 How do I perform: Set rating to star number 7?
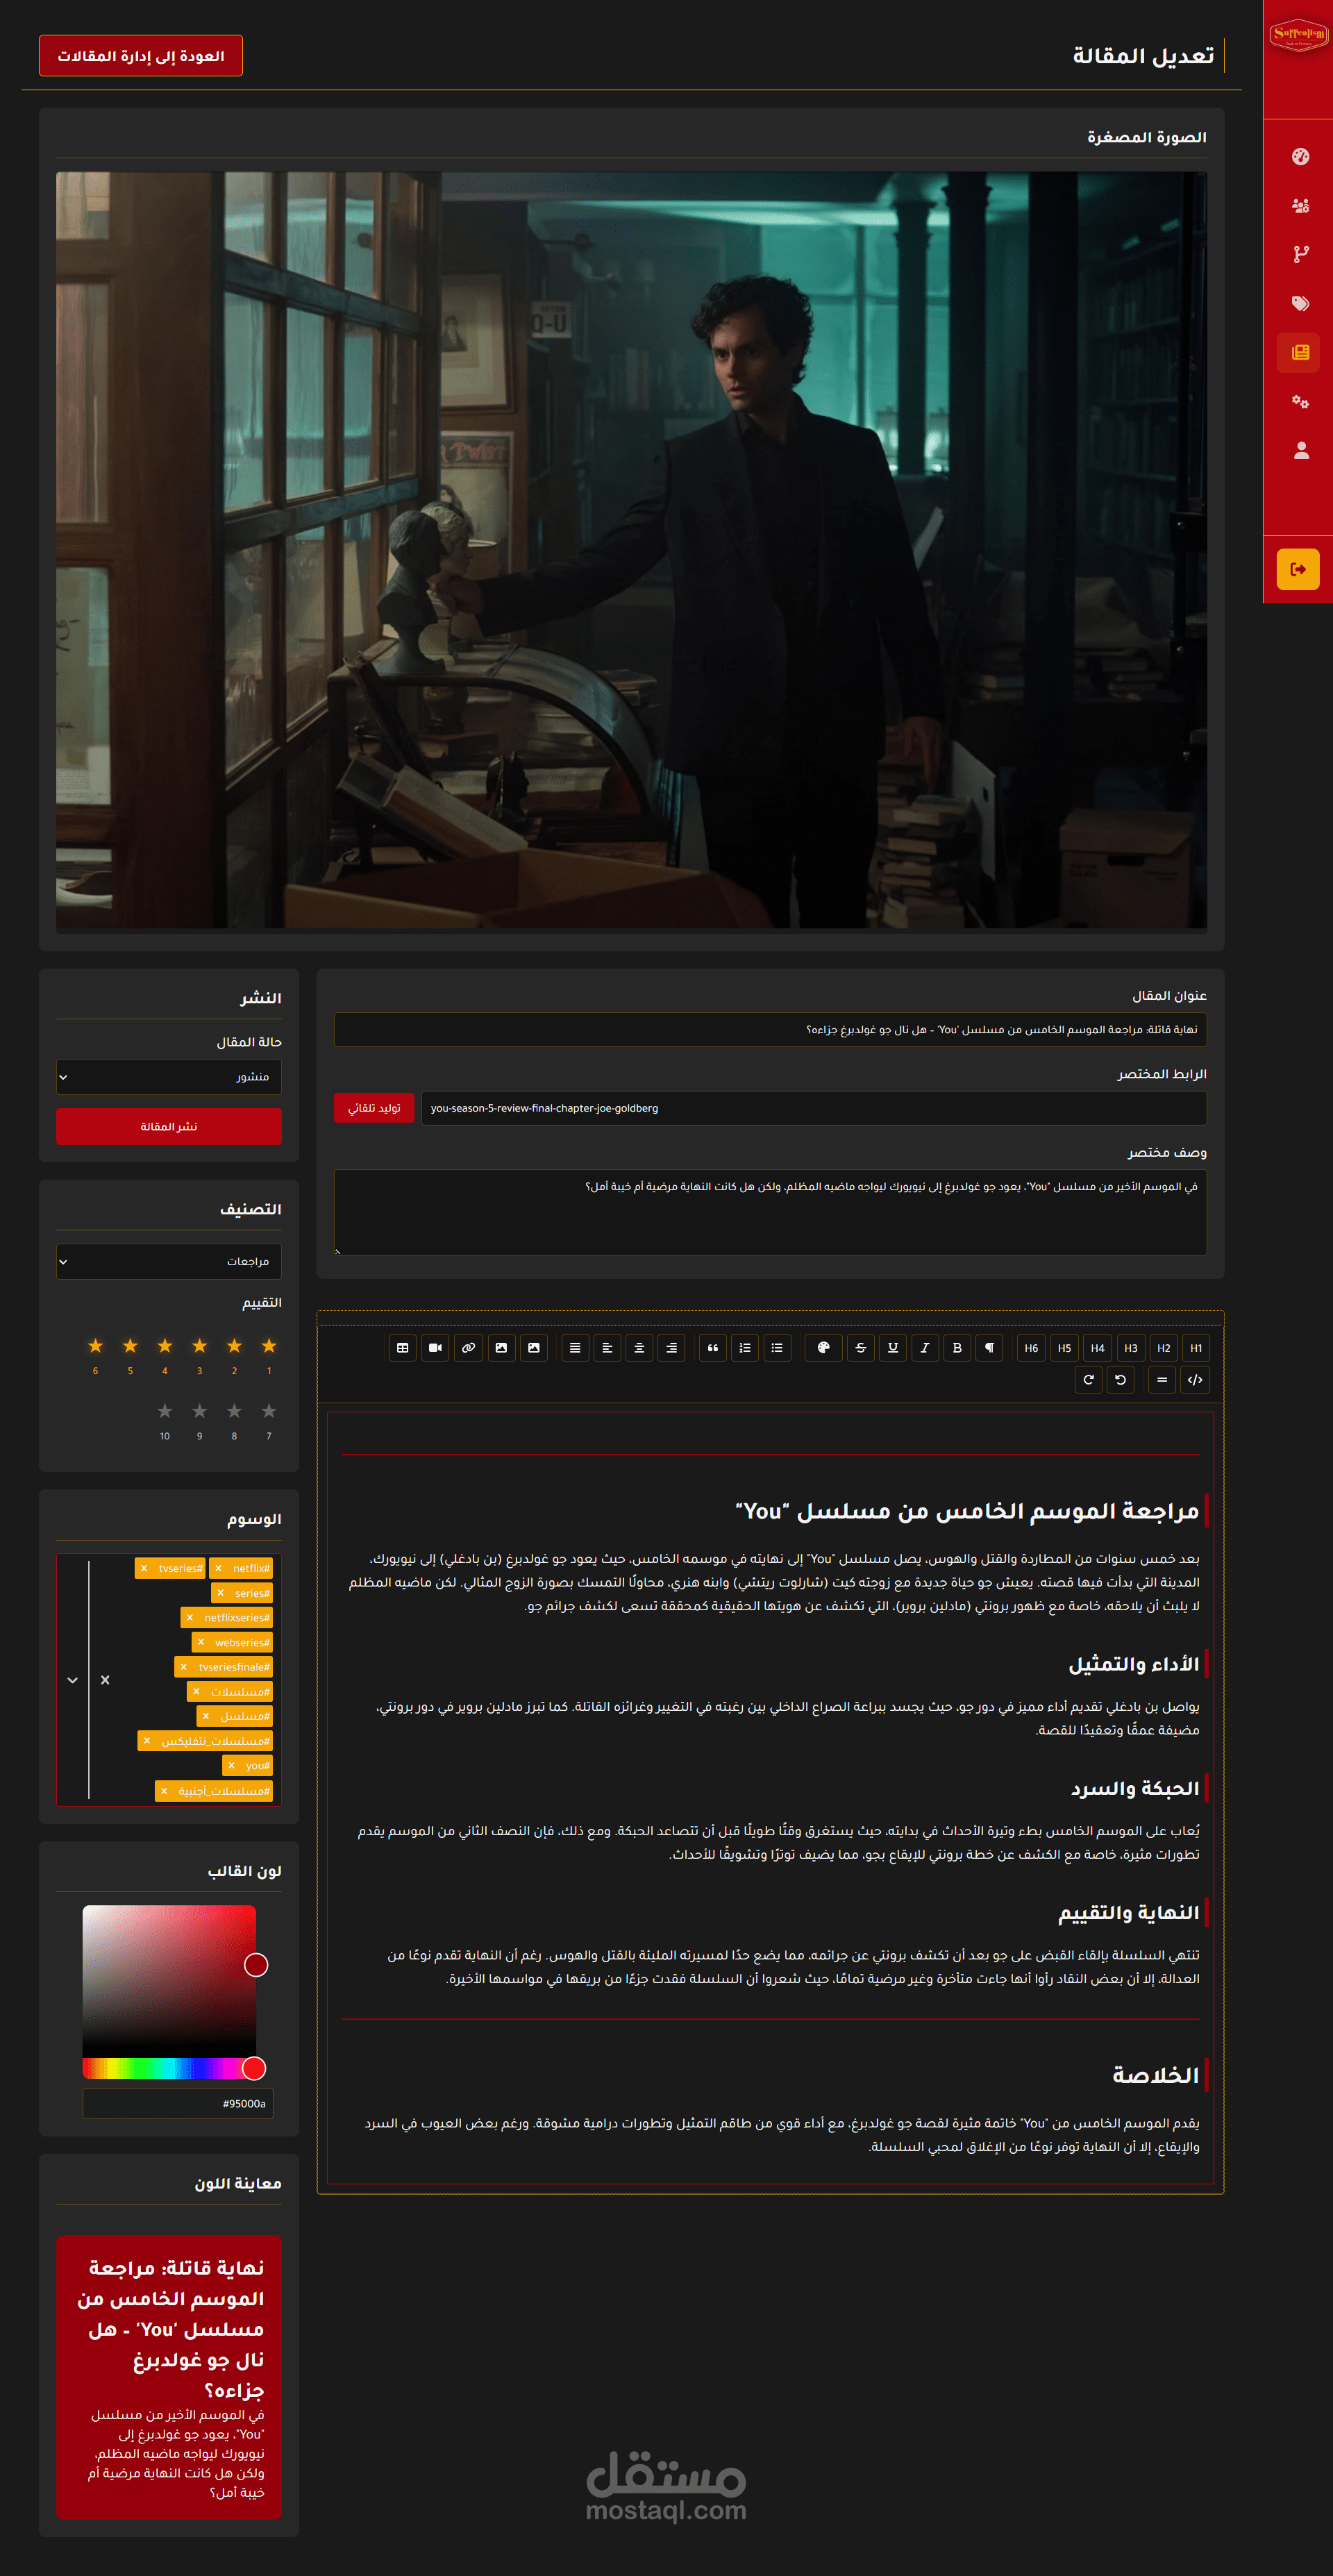(x=268, y=1411)
